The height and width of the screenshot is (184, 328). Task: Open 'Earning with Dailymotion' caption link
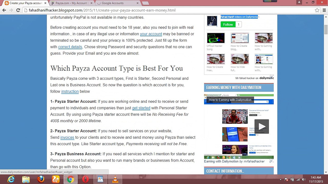coord(221,161)
